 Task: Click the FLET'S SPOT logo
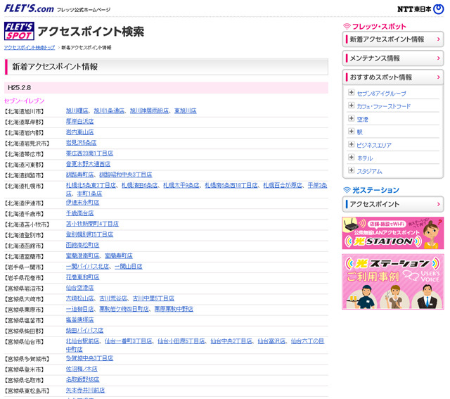click(x=19, y=31)
